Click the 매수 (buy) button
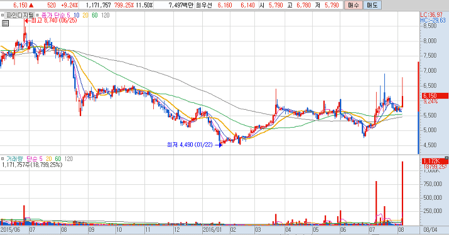Viewport: 449px width, 235px height. click(x=353, y=5)
